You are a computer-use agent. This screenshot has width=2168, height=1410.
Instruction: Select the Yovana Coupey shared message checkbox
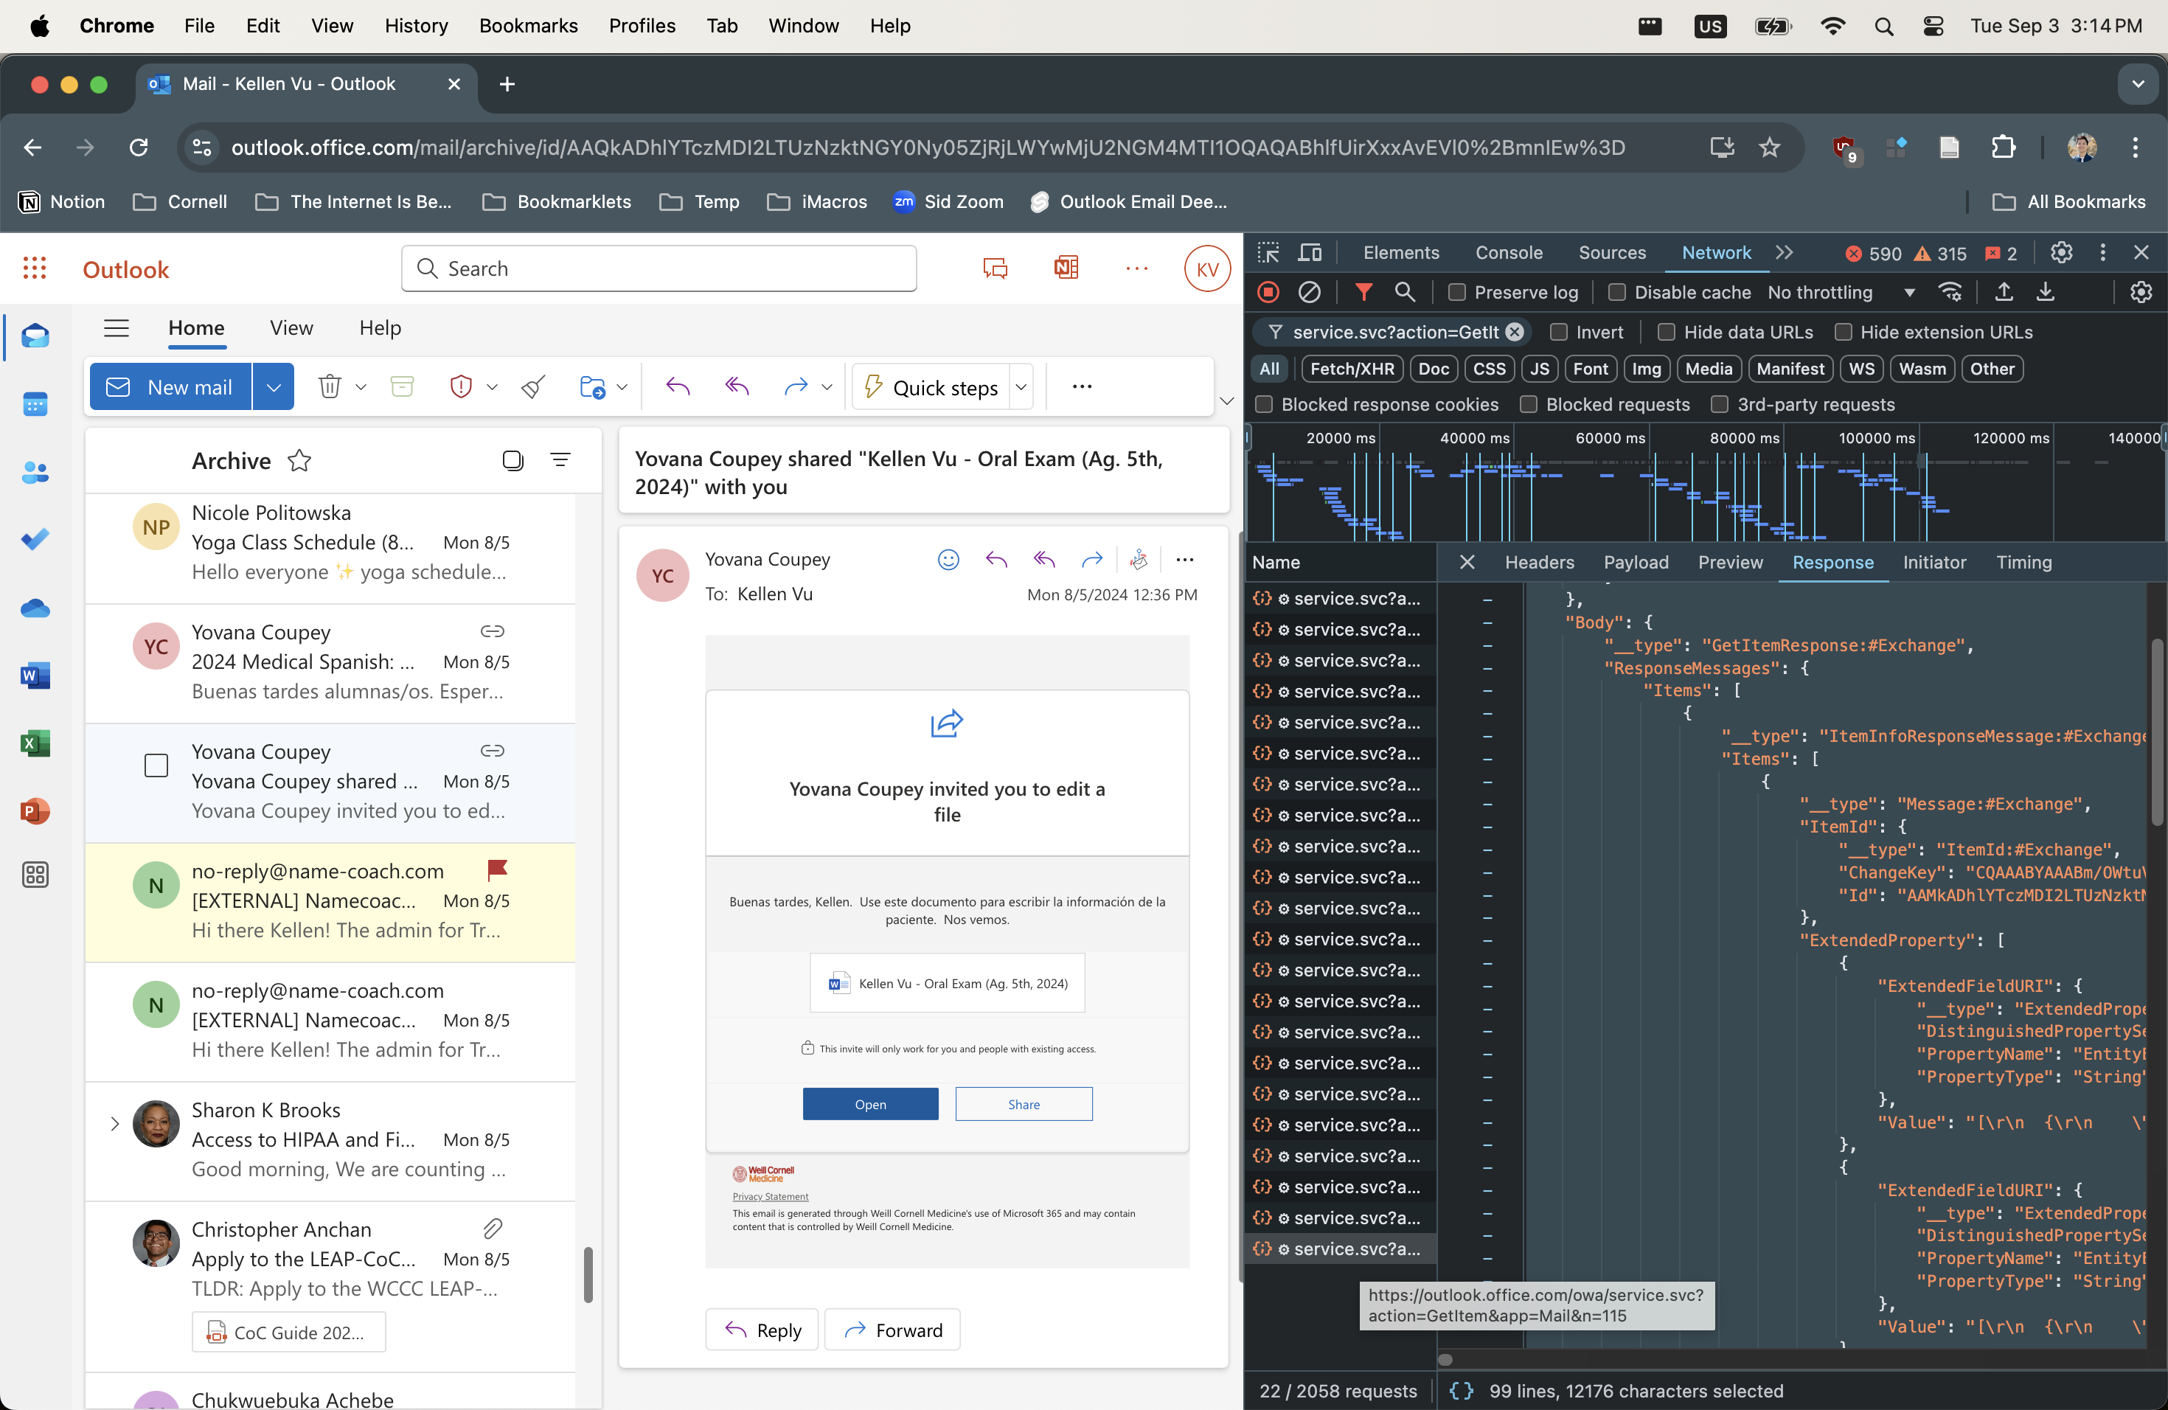[156, 765]
